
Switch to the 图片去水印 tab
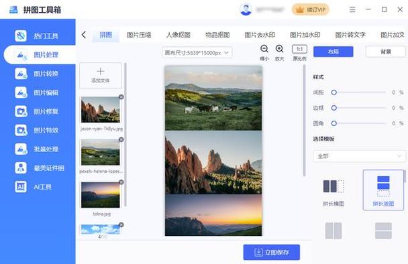coord(260,35)
